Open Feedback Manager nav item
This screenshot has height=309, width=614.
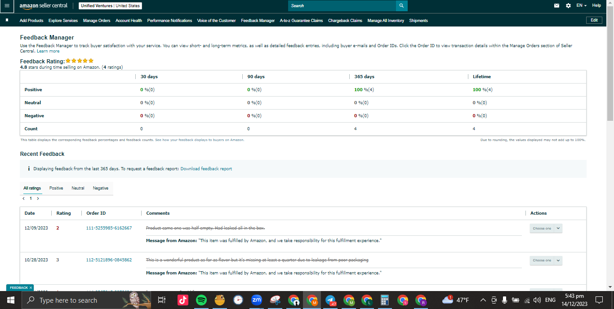(258, 21)
